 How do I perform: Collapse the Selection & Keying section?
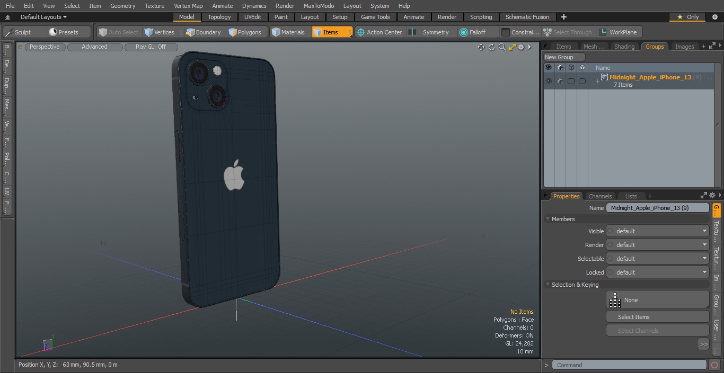tap(548, 285)
